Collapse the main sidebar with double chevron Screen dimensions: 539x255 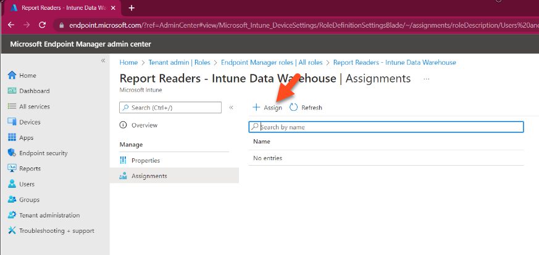click(x=102, y=60)
